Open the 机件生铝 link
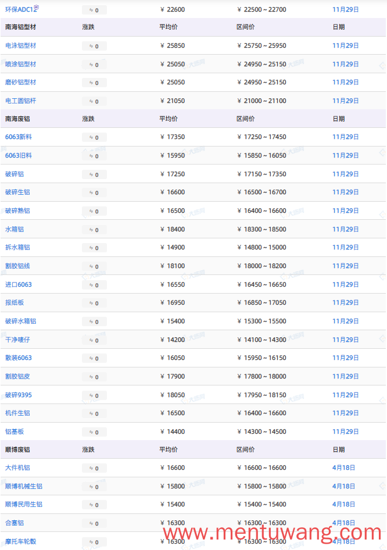The height and width of the screenshot is (550, 387). click(17, 413)
